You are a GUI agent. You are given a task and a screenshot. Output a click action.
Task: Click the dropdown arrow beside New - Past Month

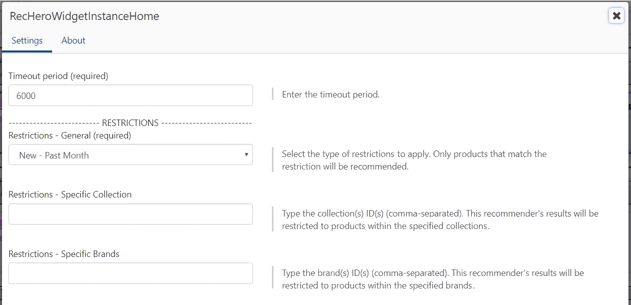tap(246, 154)
